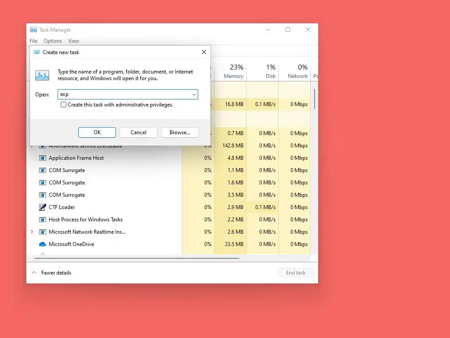Expand the Microsoft Network Realtime Ins... row

32,231
